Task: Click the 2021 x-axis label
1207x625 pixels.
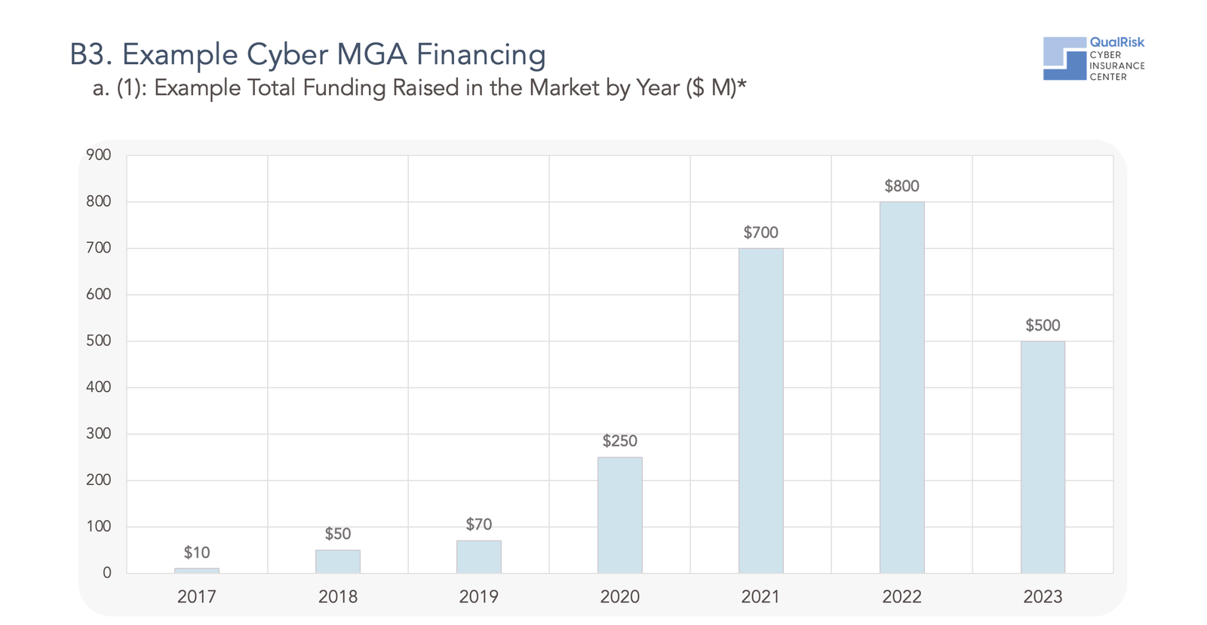Action: tap(760, 597)
